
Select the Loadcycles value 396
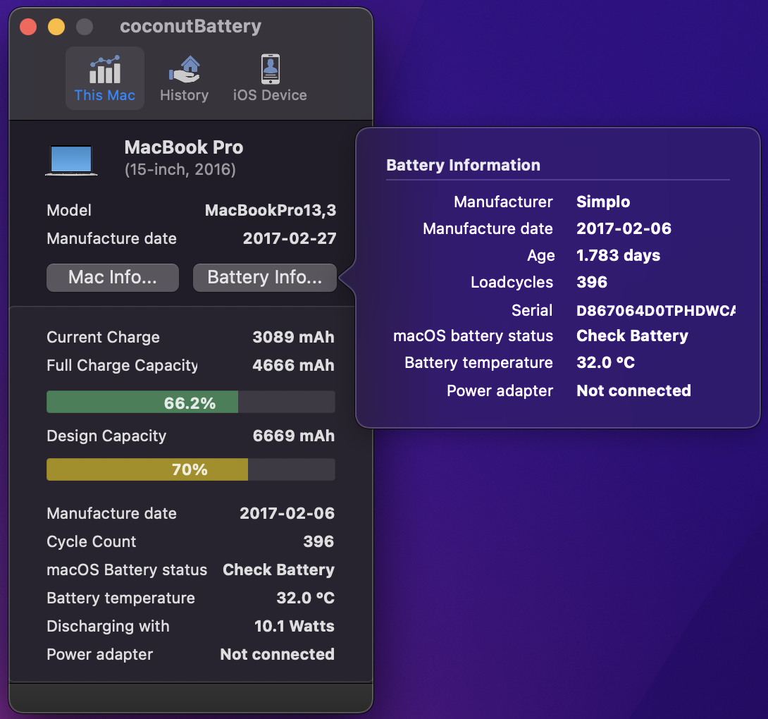592,282
